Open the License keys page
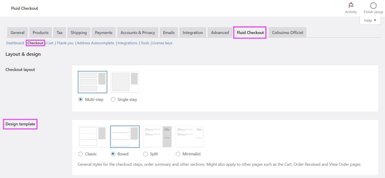The image size is (385, 178). click(x=162, y=43)
